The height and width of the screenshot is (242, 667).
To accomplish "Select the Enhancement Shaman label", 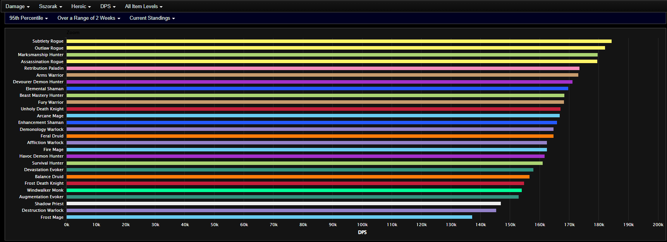I will [x=41, y=122].
